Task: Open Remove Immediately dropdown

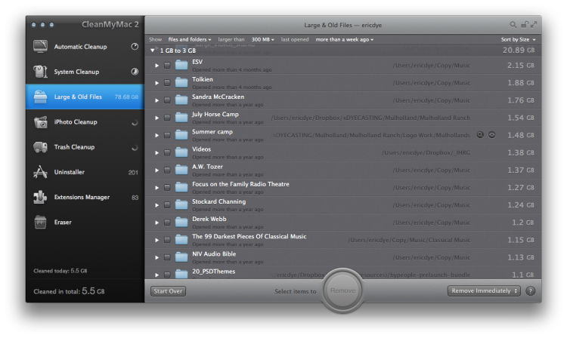Action: [x=484, y=290]
